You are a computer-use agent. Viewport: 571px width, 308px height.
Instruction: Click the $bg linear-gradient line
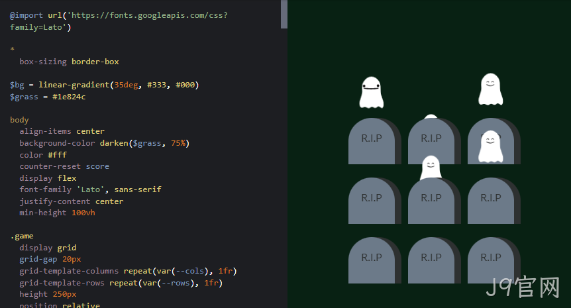pos(104,85)
